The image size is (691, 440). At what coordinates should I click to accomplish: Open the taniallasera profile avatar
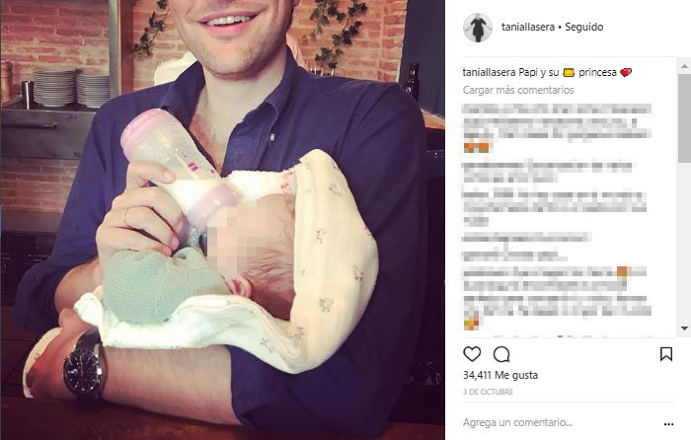click(x=477, y=28)
